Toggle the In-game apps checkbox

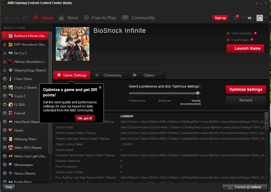click(228, 40)
